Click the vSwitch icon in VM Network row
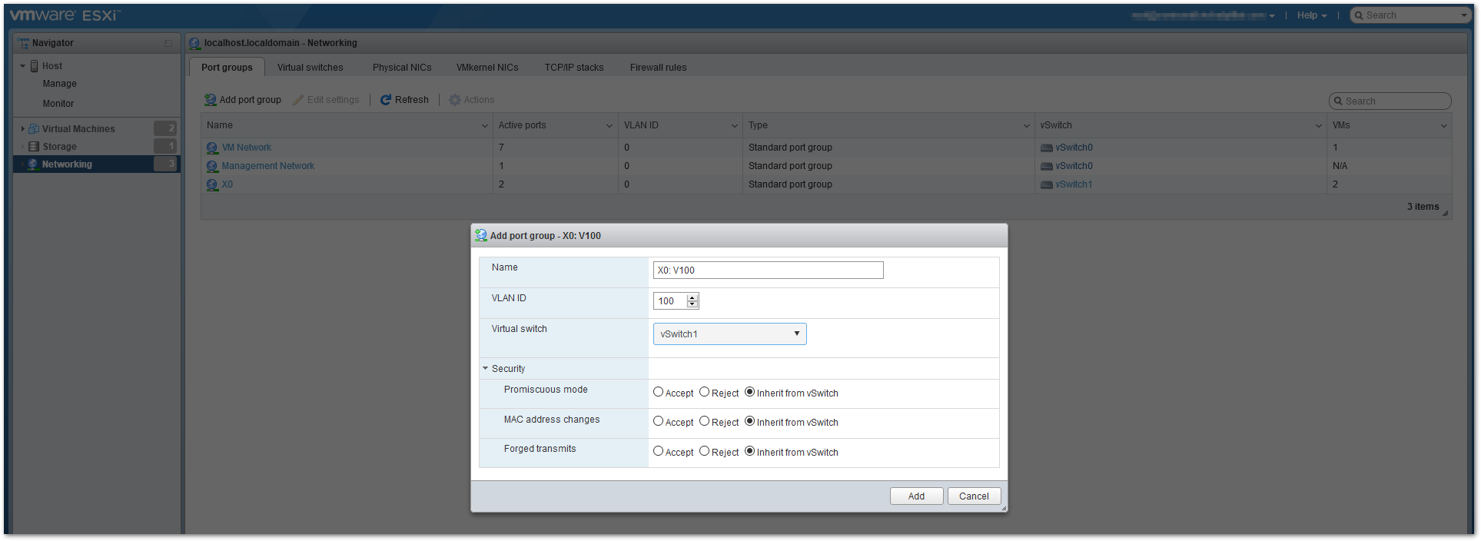Image resolution: width=1481 pixels, height=541 pixels. (1047, 148)
